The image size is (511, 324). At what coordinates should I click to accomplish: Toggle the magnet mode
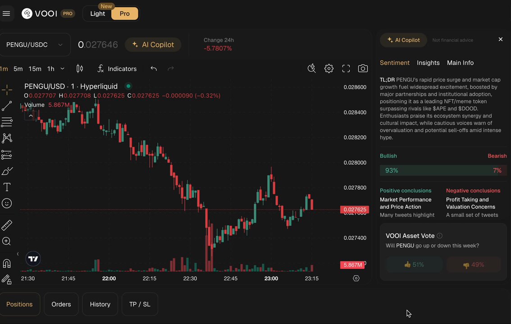click(7, 263)
